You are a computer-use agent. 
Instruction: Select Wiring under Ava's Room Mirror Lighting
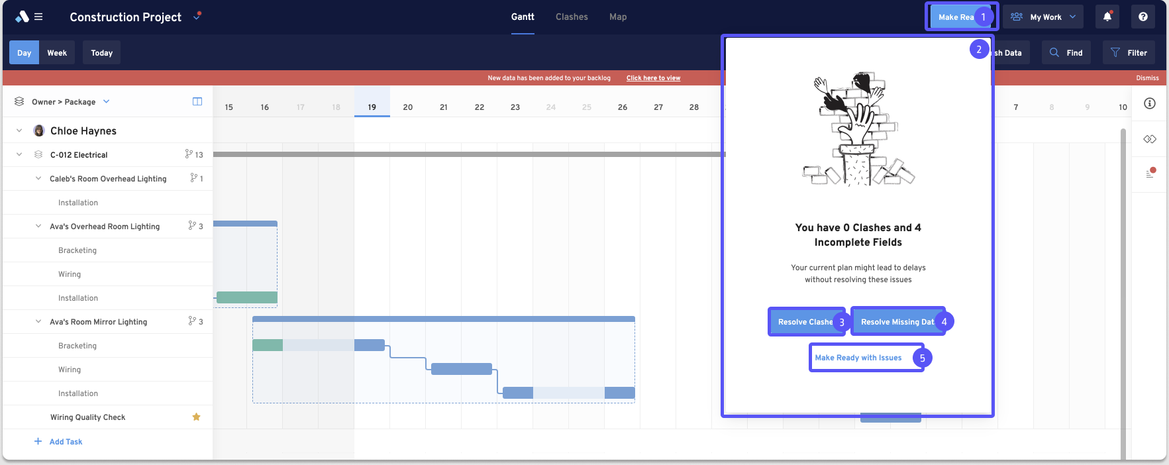[x=108, y=370]
